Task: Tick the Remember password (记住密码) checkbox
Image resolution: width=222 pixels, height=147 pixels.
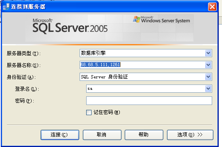Action: pos(89,112)
